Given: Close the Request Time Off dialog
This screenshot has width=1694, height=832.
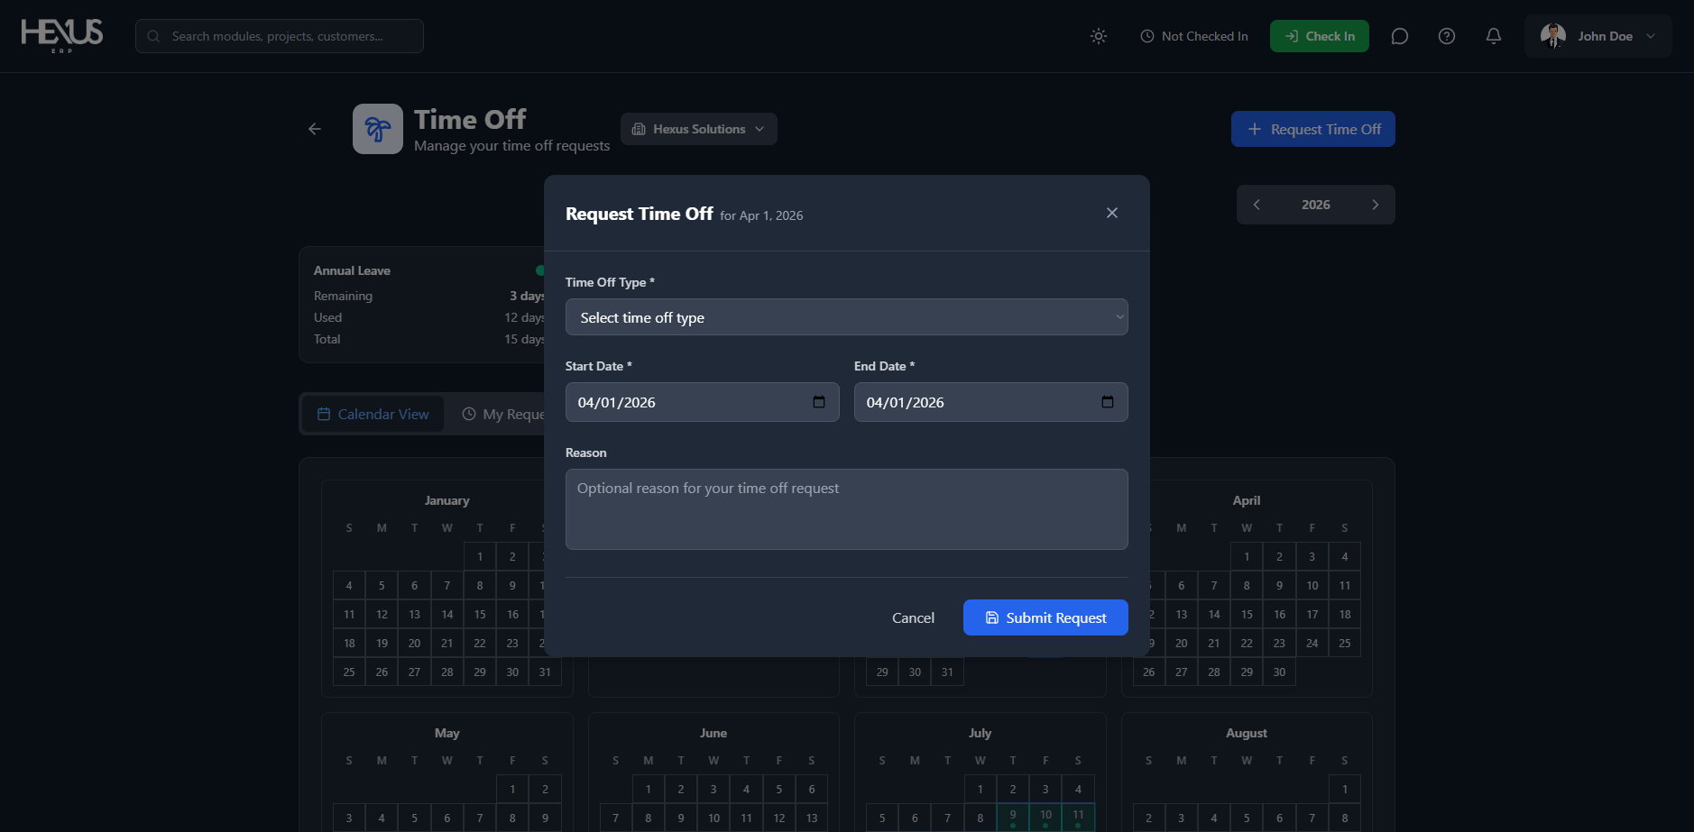Looking at the screenshot, I should [1112, 213].
